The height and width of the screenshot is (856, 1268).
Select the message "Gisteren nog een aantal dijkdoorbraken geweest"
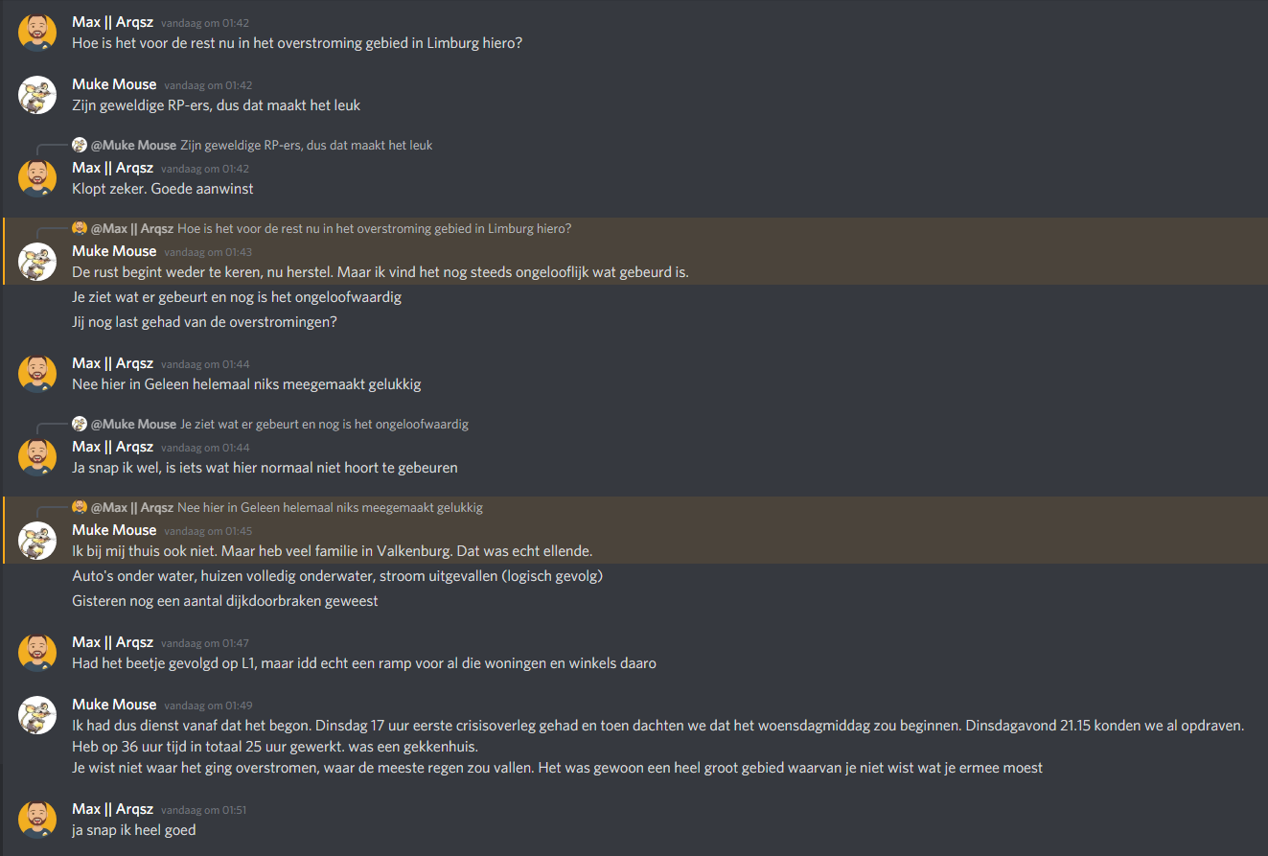click(x=225, y=601)
